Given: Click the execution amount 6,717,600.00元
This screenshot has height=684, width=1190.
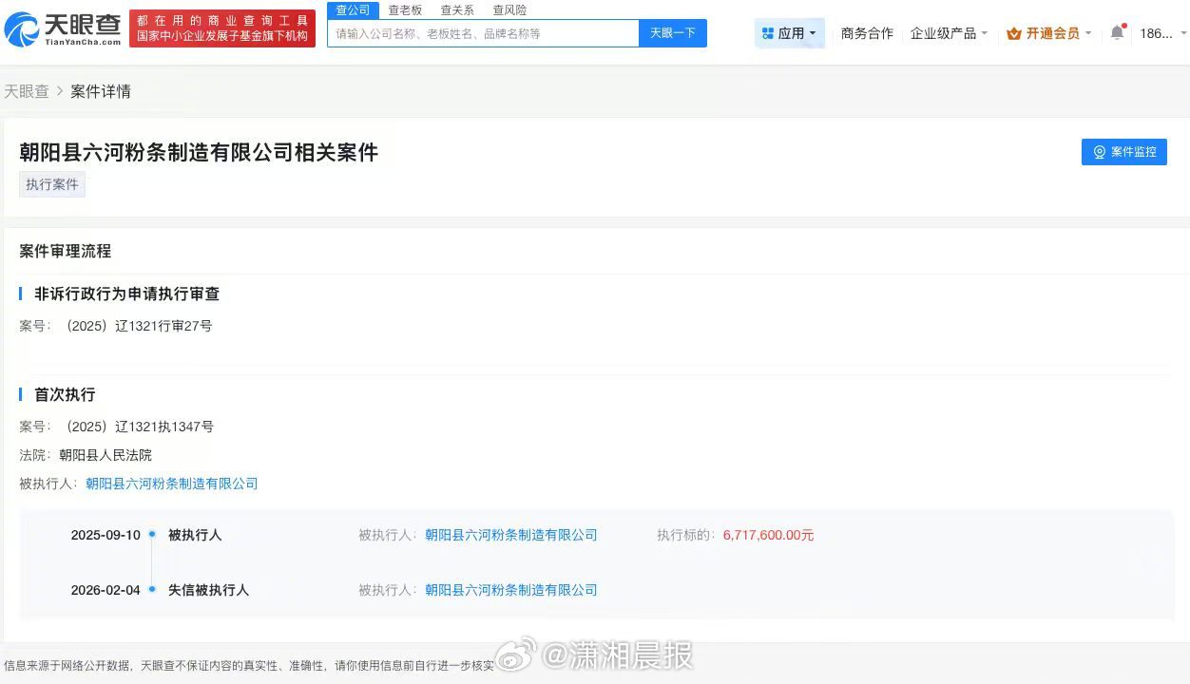Looking at the screenshot, I should point(769,535).
